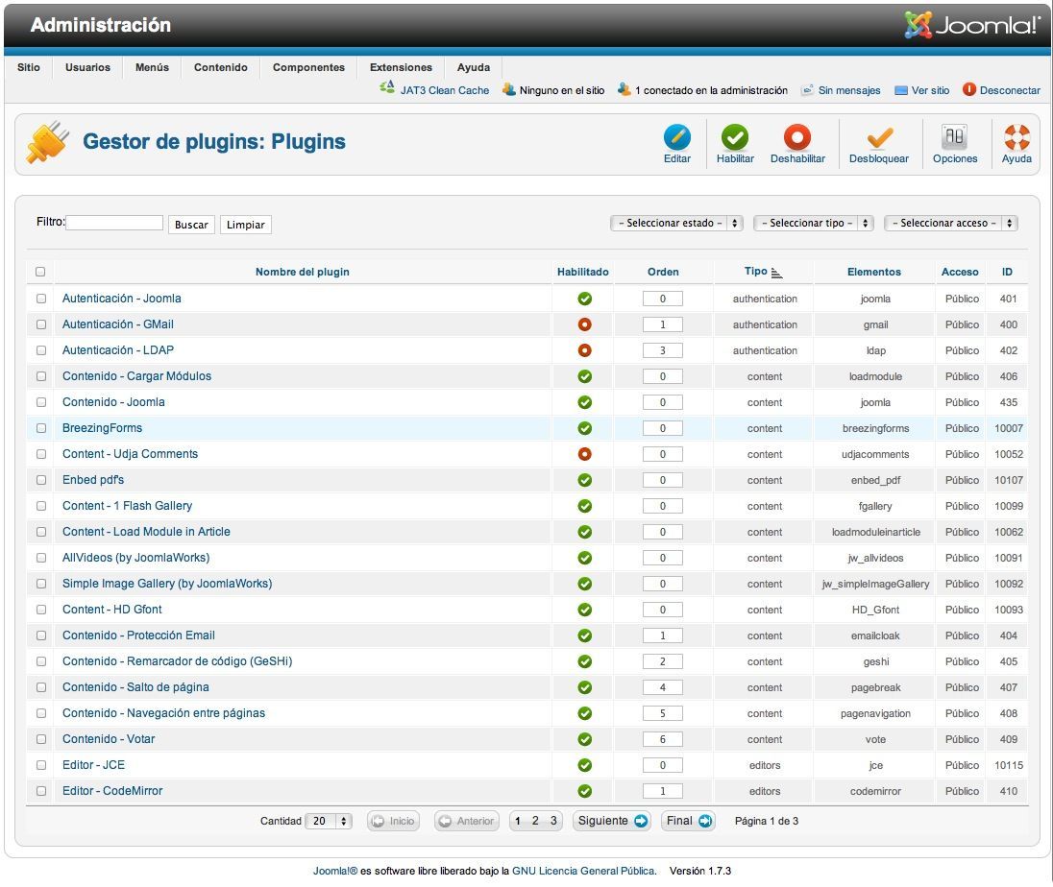Open the Seleccionar tipo dropdown
Viewport: 1053px width, 887px height.
[813, 223]
